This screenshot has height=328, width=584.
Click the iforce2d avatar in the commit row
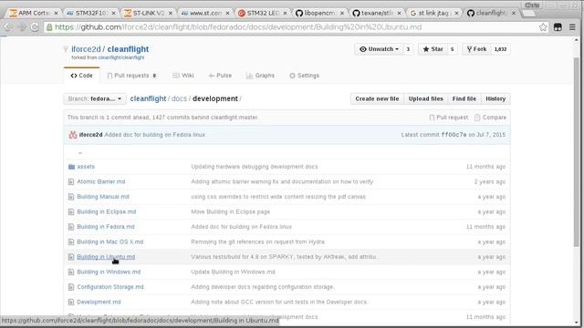pos(73,135)
